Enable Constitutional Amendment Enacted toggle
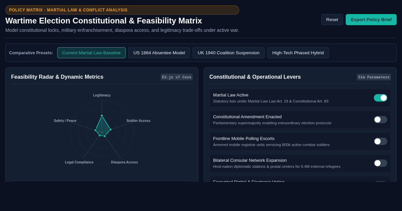The height and width of the screenshot is (211, 402). [x=381, y=120]
